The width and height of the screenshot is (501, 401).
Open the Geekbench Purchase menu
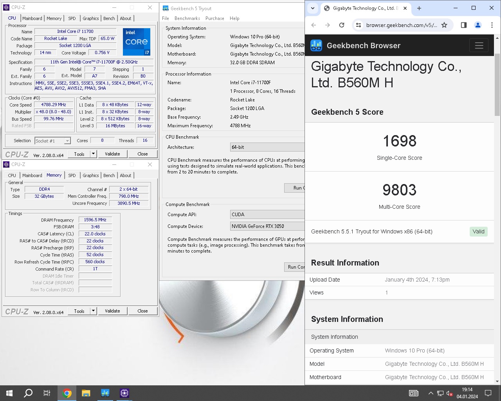pyautogui.click(x=215, y=18)
